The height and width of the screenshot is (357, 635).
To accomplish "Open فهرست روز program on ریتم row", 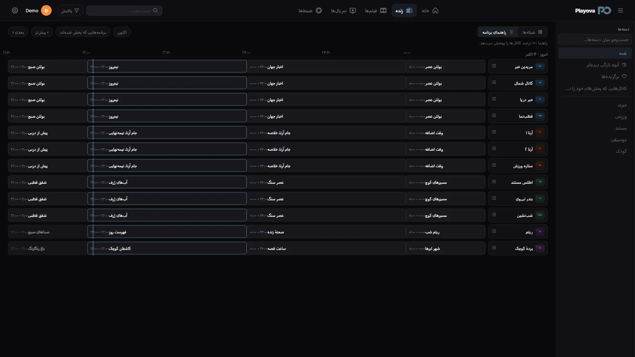I will (167, 232).
